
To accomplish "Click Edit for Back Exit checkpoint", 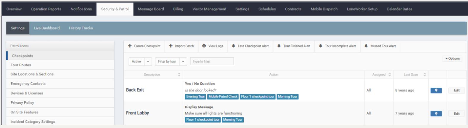I will pyautogui.click(x=456, y=90).
